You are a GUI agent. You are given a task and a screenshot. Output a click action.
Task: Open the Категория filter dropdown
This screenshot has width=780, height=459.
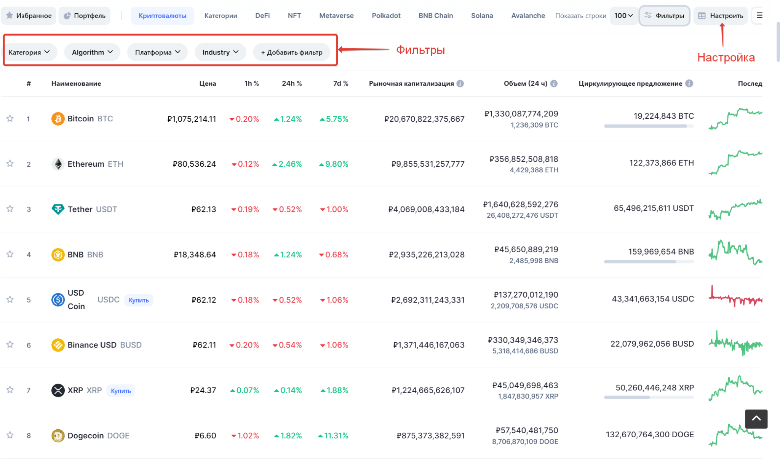tap(30, 52)
